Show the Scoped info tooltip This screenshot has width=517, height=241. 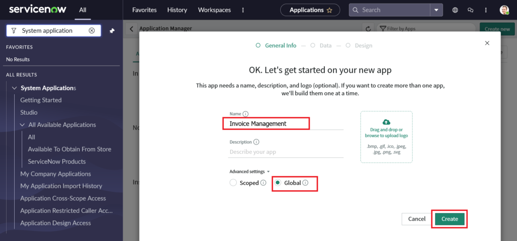pos(263,183)
